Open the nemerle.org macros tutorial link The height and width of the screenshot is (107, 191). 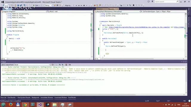point(139,27)
